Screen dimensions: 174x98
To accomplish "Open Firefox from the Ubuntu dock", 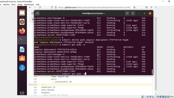I will click(x=22, y=31).
